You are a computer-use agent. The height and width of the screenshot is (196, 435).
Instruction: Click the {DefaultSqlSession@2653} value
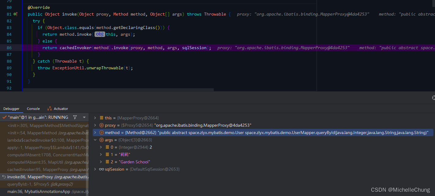154,169
